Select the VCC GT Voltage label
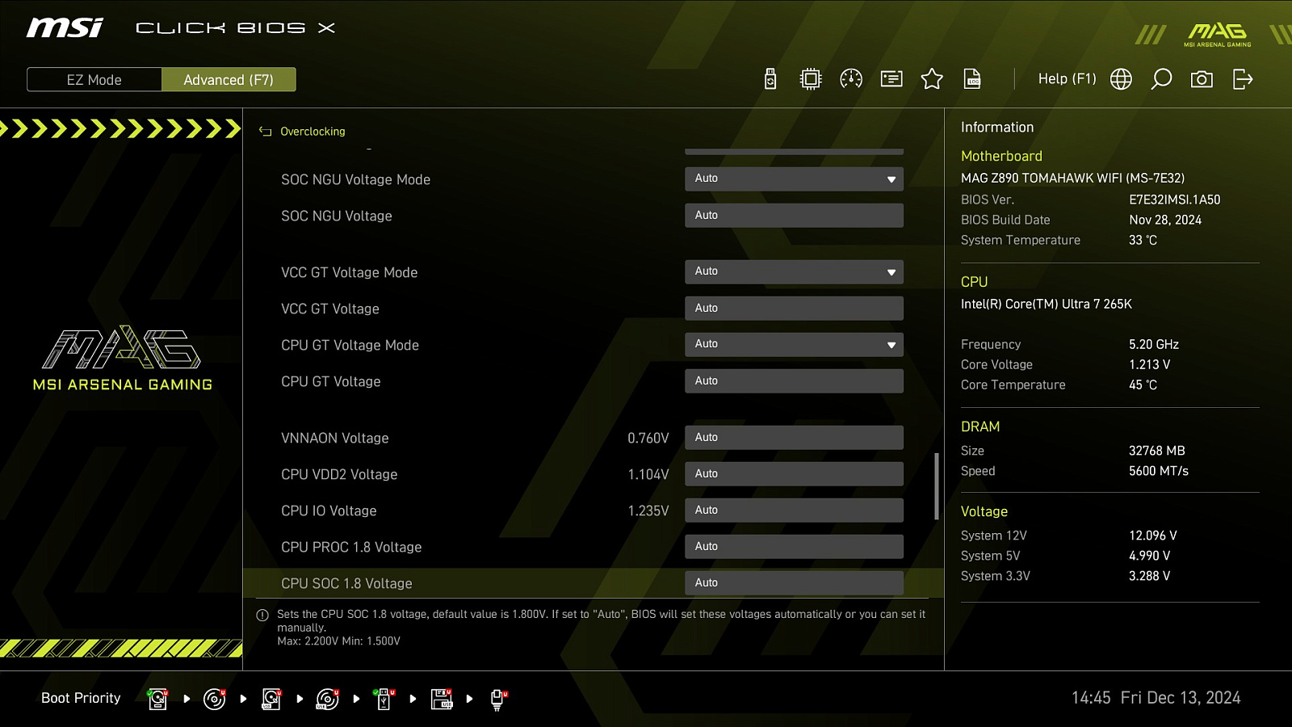The height and width of the screenshot is (727, 1292). [330, 309]
